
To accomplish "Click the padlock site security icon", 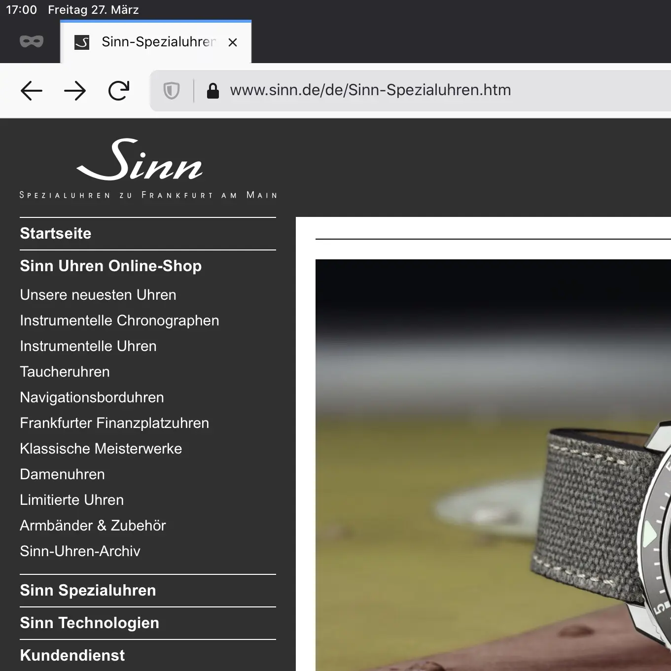I will tap(212, 91).
